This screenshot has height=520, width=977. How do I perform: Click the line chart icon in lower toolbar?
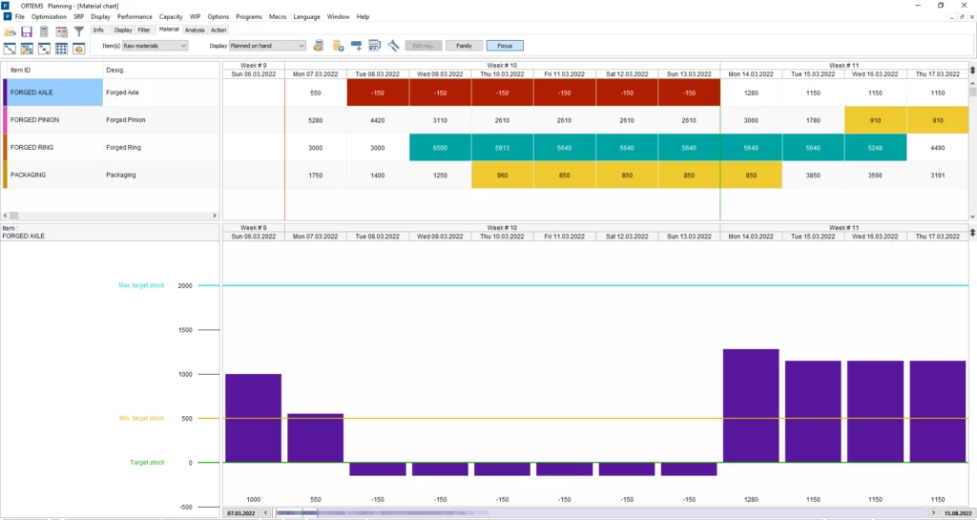click(10, 49)
